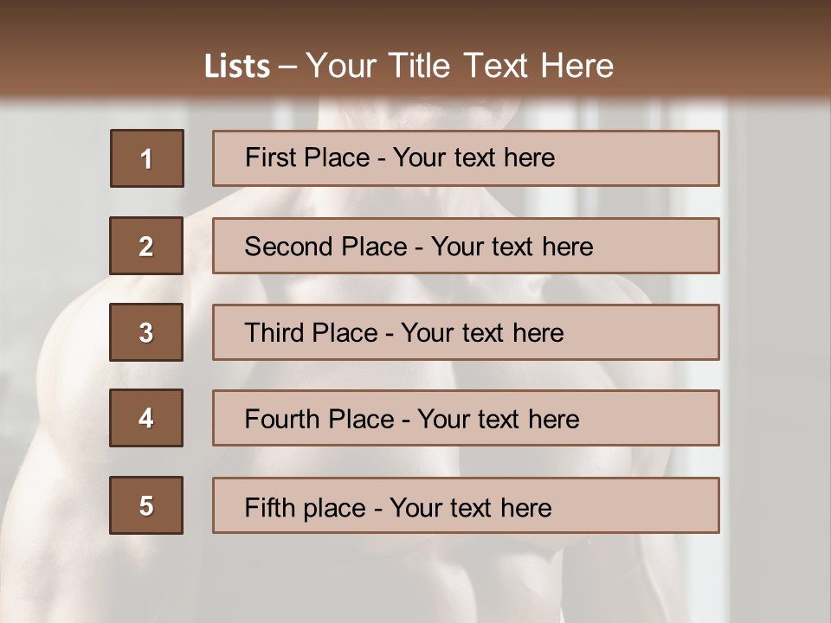Click the slide title text
This screenshot has height=623, width=831.
coord(409,66)
